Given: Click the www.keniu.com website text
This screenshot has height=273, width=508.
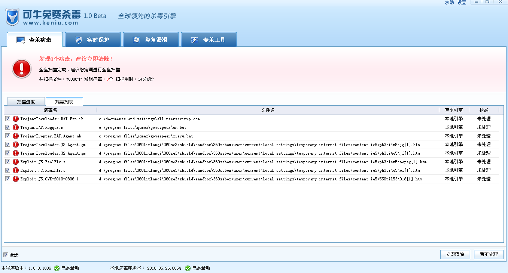Looking at the screenshot, I should [x=51, y=22].
